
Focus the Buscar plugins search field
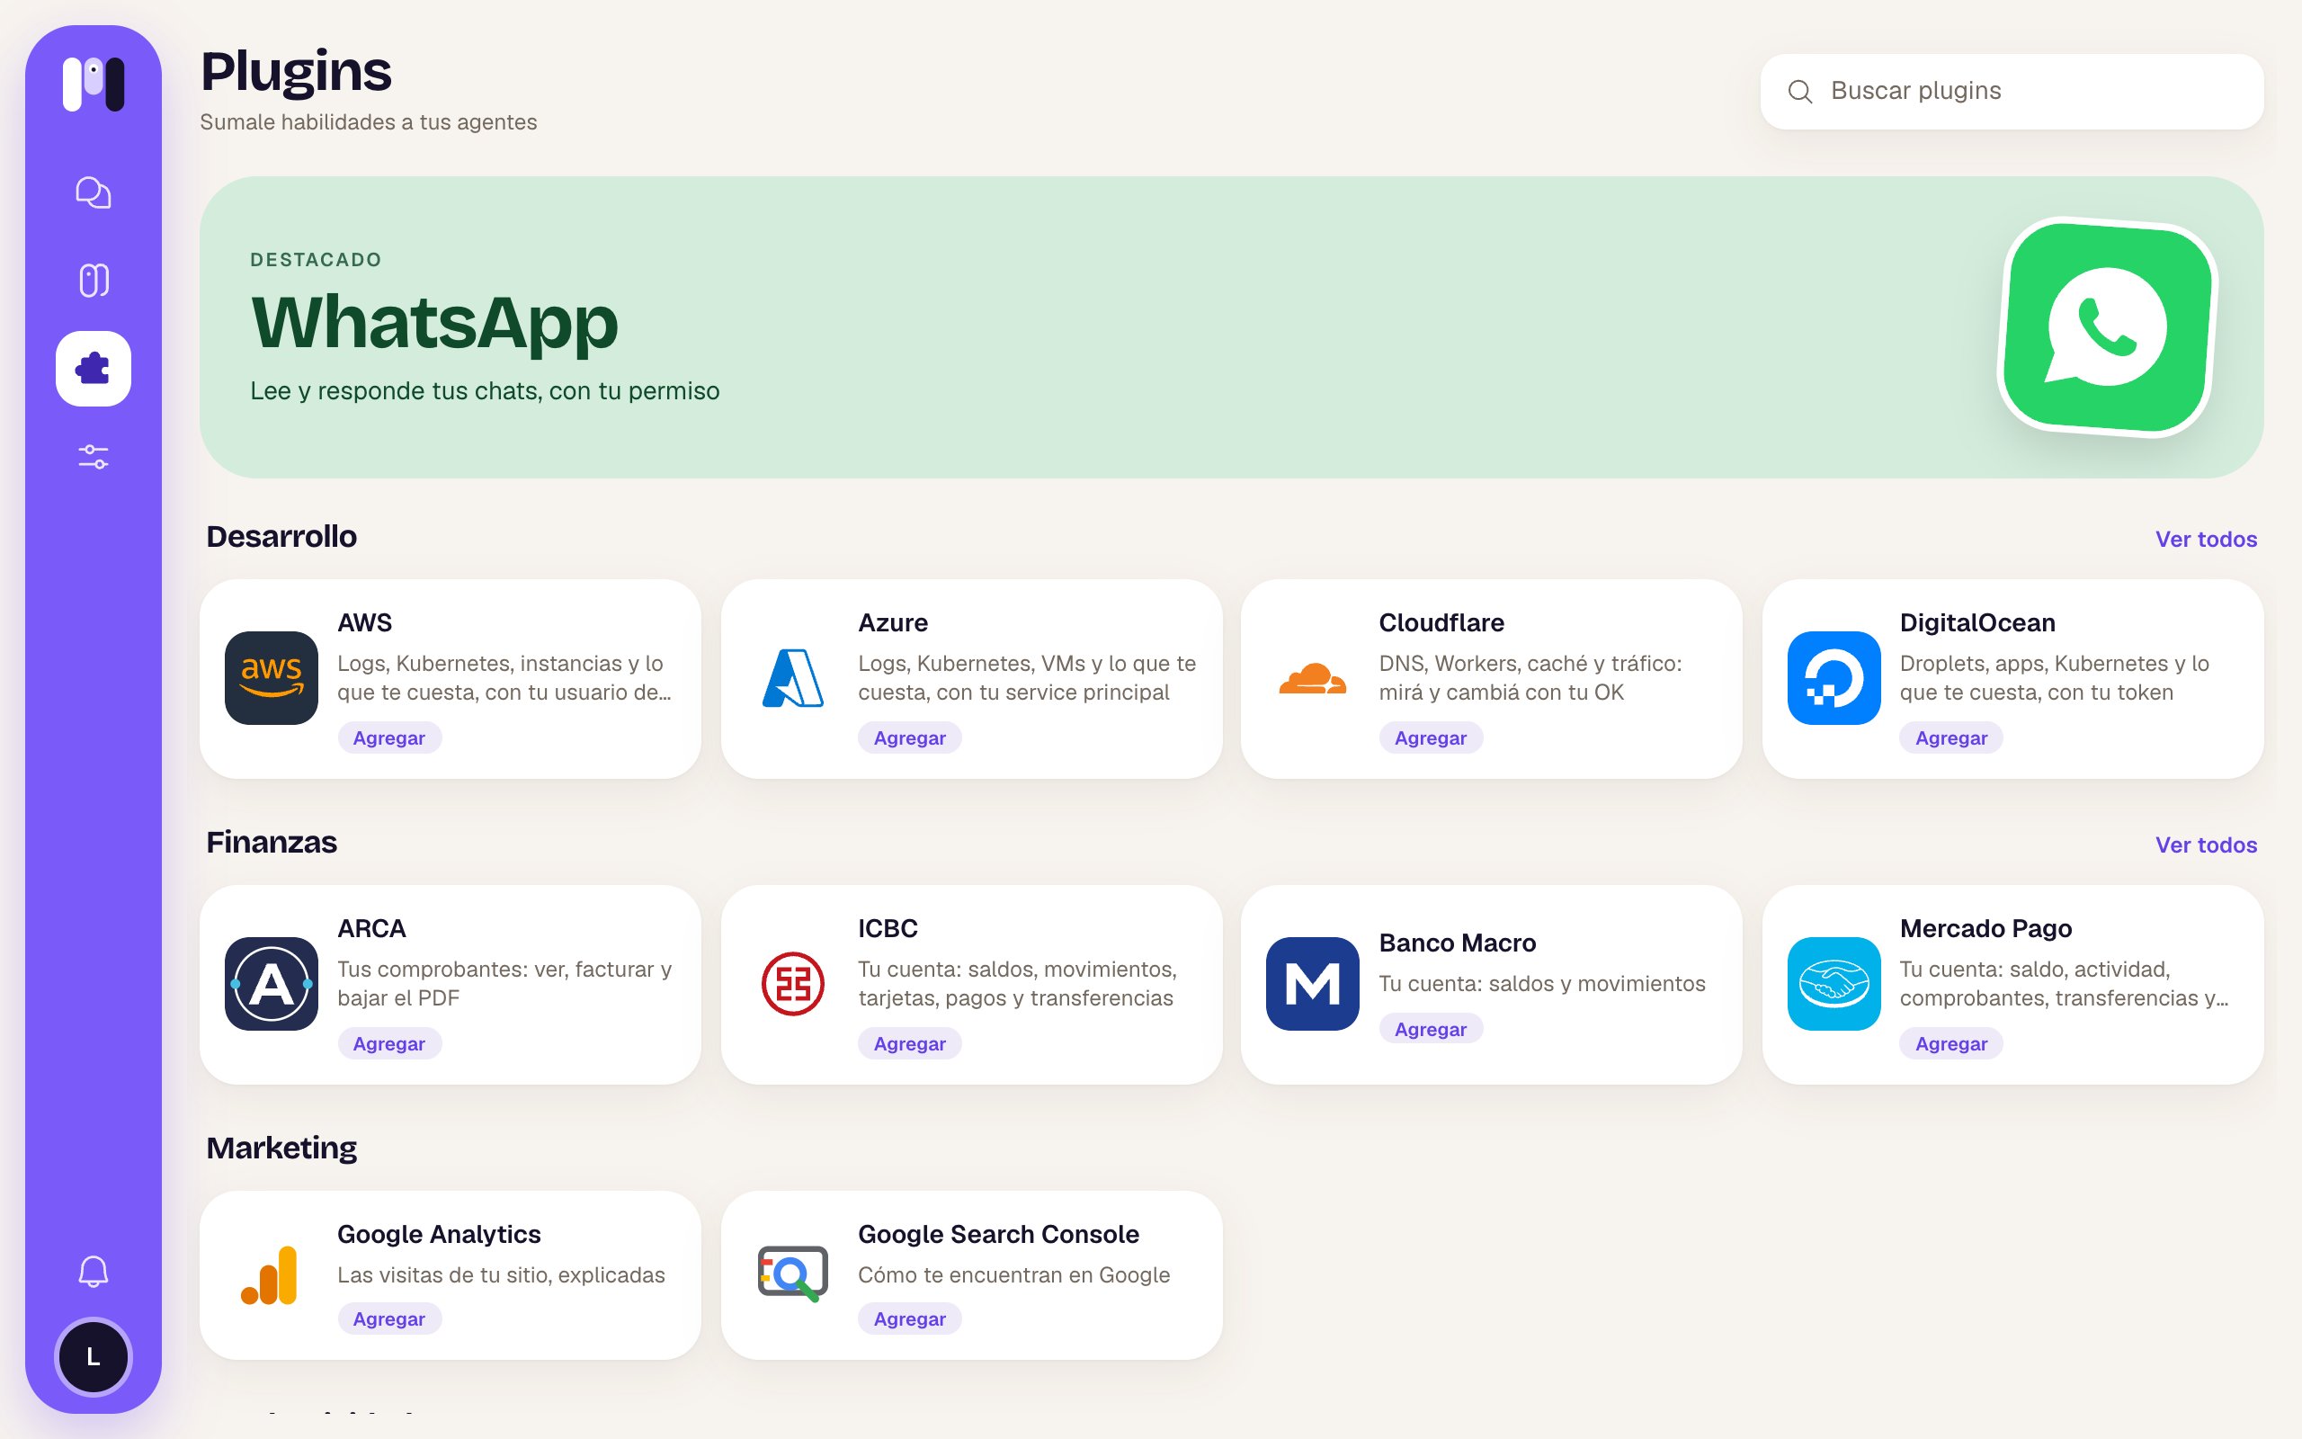[2012, 92]
